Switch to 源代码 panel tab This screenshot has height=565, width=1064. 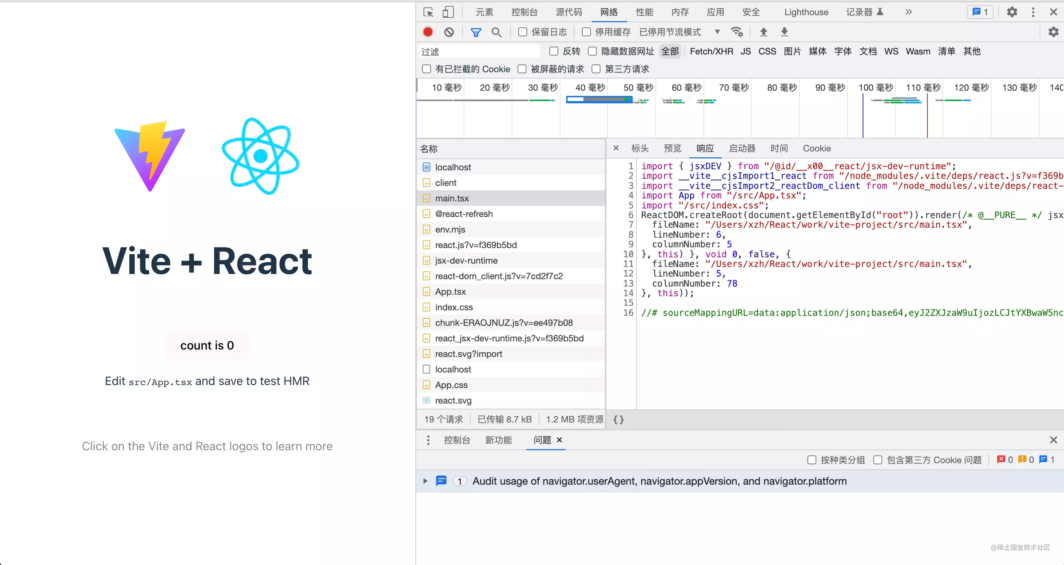tap(569, 12)
